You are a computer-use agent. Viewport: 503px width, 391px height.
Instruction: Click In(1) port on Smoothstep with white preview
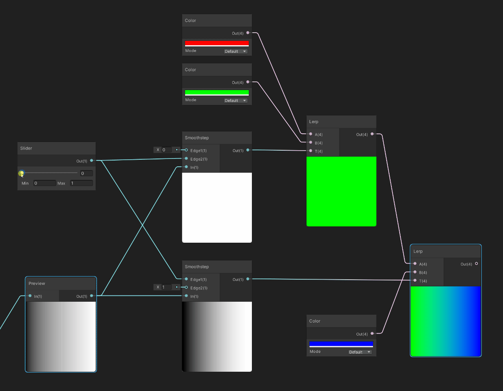coord(186,167)
